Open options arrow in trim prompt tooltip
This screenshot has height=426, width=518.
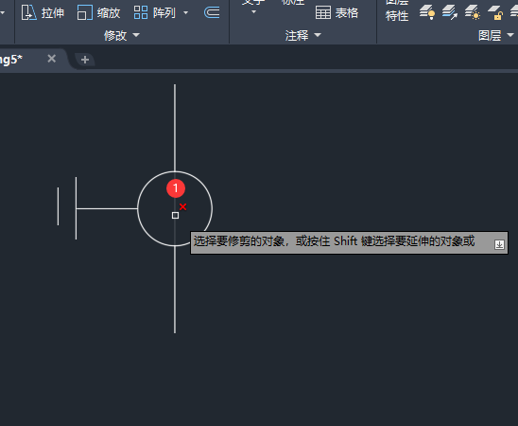pyautogui.click(x=499, y=245)
